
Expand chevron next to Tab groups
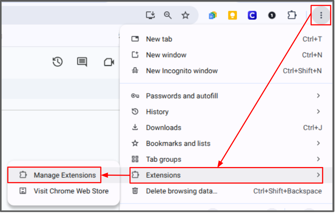pos(318,159)
